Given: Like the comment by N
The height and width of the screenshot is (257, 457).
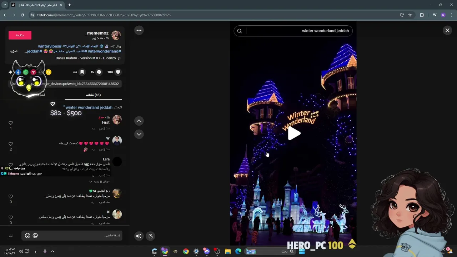Looking at the screenshot, I should tap(11, 217).
